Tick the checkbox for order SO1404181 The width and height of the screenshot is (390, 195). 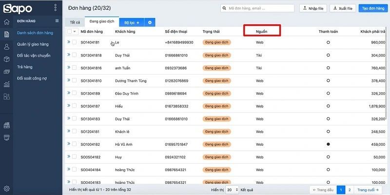(75, 42)
